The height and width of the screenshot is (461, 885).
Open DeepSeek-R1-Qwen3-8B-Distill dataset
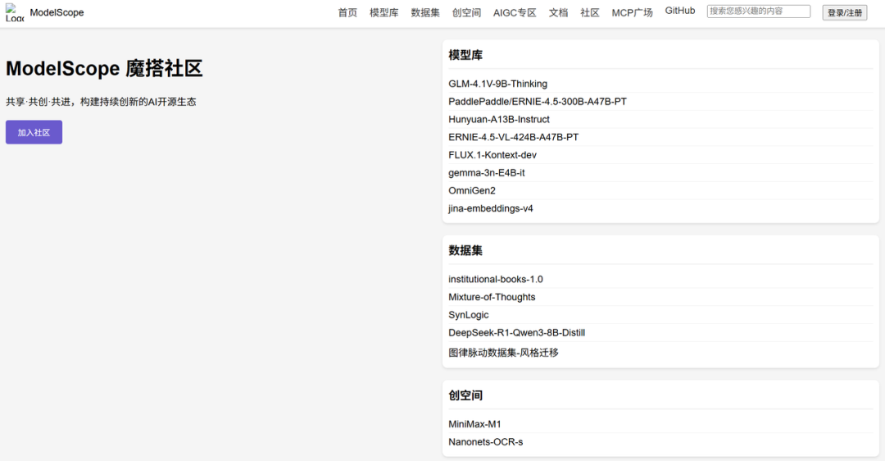coord(516,333)
